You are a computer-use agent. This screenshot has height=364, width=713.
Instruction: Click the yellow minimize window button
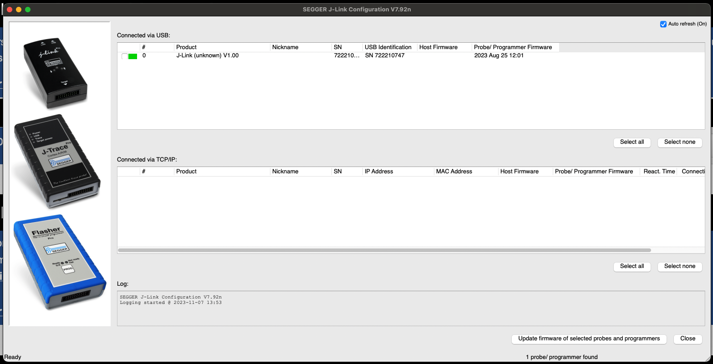point(19,9)
